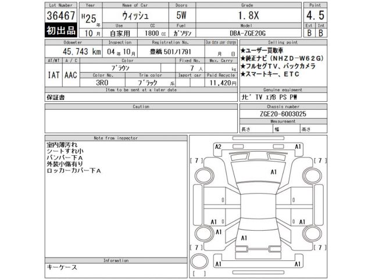The height and width of the screenshot is (279, 372).
Task: Select the fuel value ガソリン
Action: [x=182, y=33]
